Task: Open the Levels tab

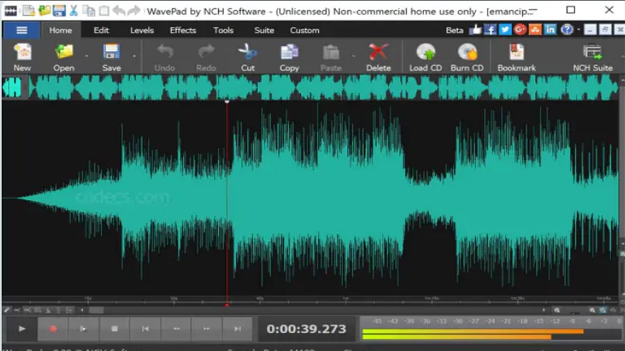Action: 142,31
